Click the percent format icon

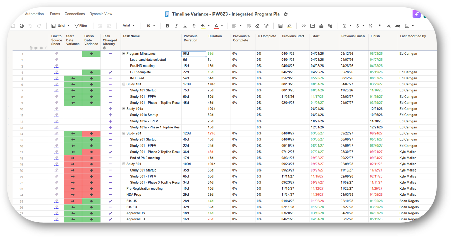pyautogui.click(x=371, y=26)
